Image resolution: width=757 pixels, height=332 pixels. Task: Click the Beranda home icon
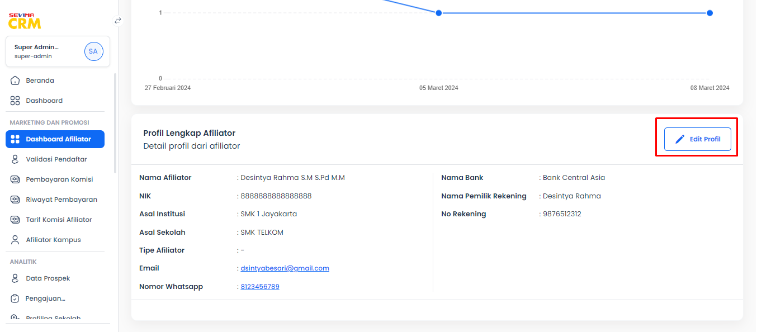click(x=16, y=80)
